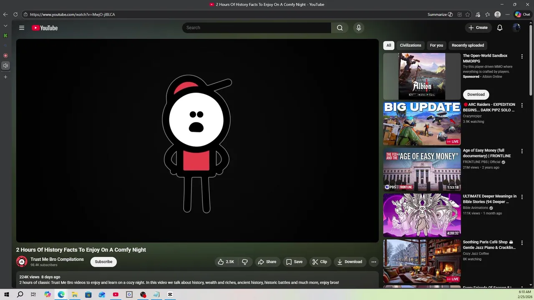Viewport: 534px width, 300px height.
Task: Open the Clip tool
Action: 320,262
